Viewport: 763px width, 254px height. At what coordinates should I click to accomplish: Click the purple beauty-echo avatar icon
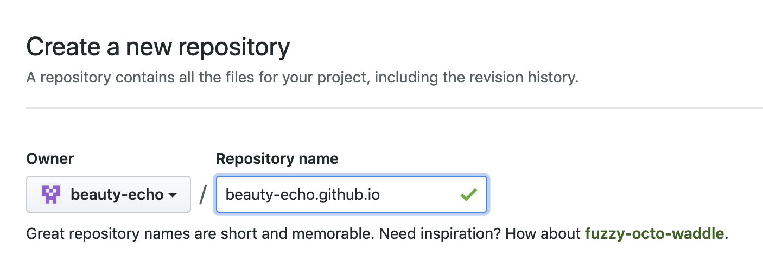[x=50, y=194]
